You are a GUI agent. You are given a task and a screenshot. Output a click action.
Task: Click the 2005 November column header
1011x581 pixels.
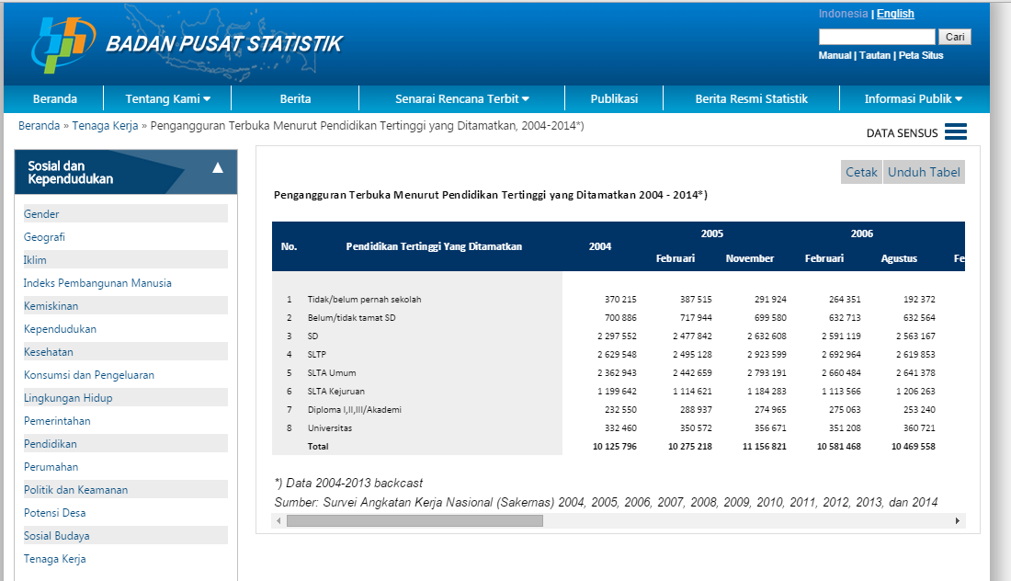(750, 258)
